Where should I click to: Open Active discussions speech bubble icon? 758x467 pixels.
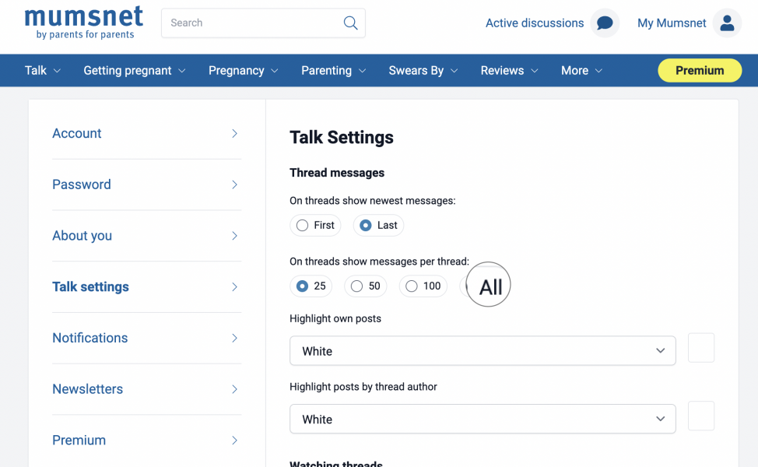pyautogui.click(x=605, y=23)
